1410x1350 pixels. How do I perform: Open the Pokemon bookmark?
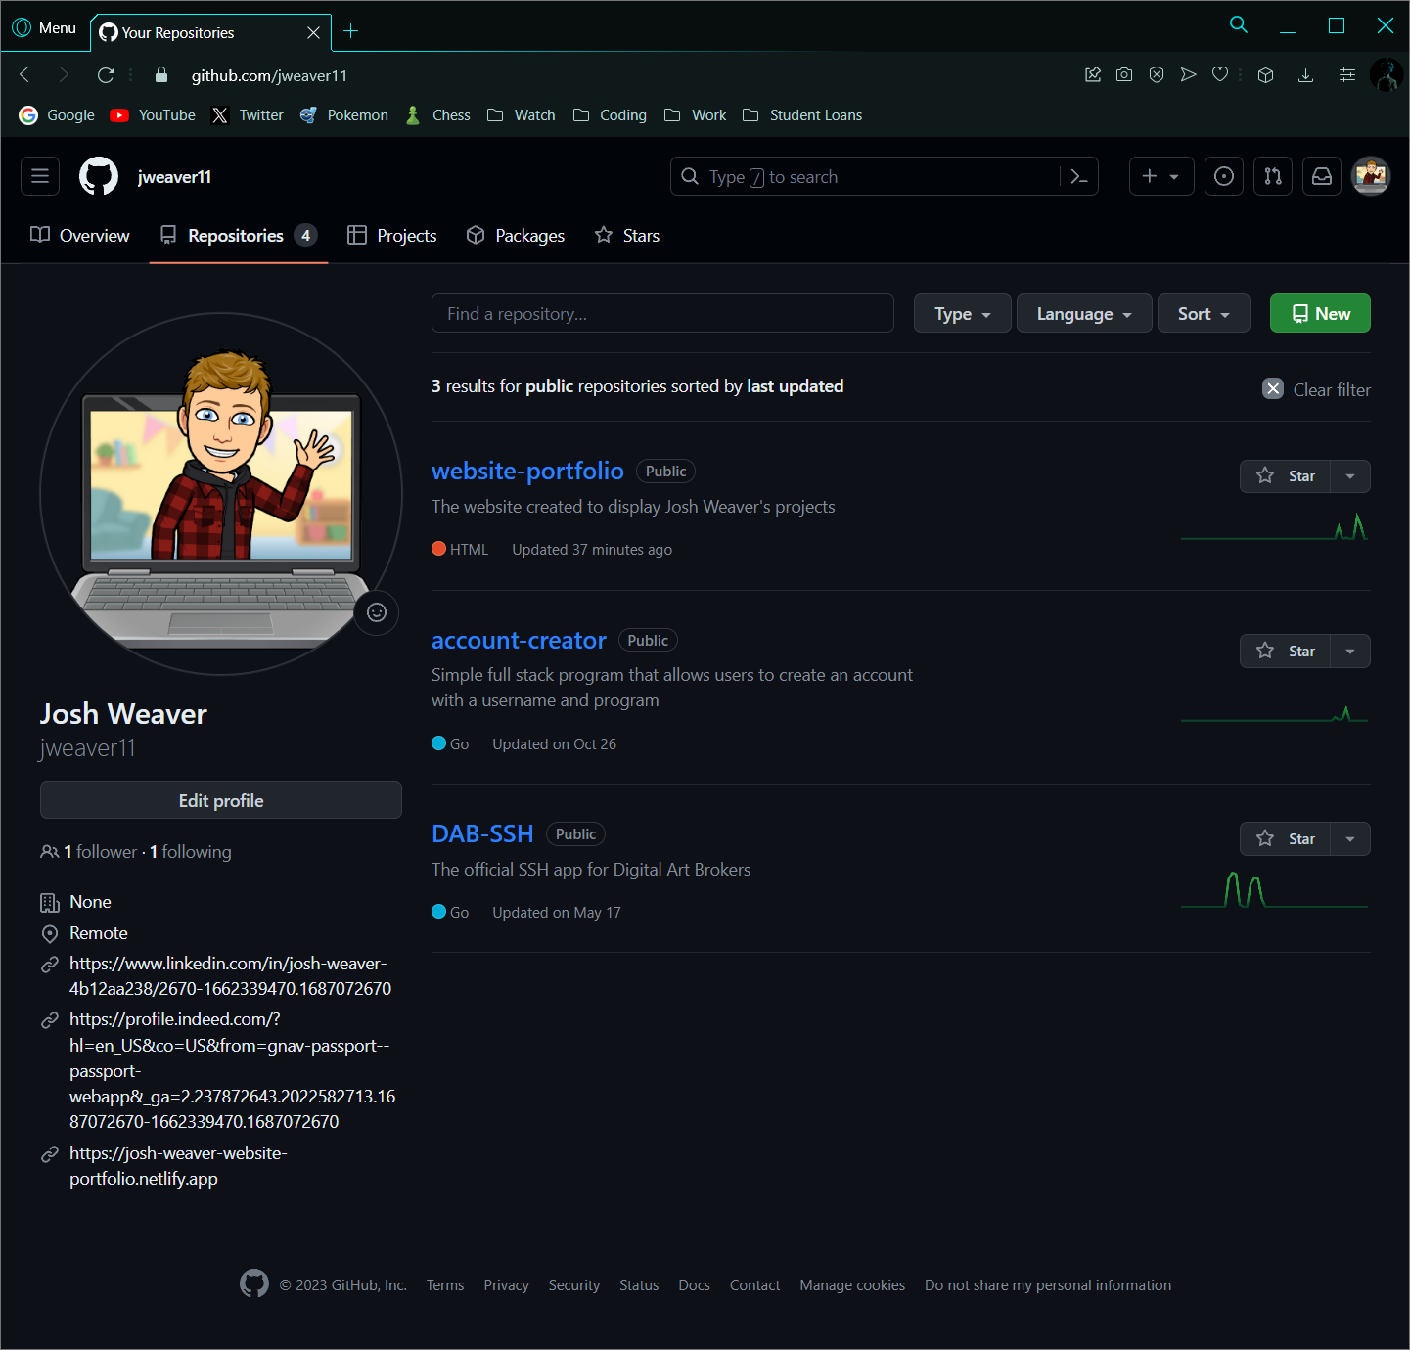tap(343, 115)
